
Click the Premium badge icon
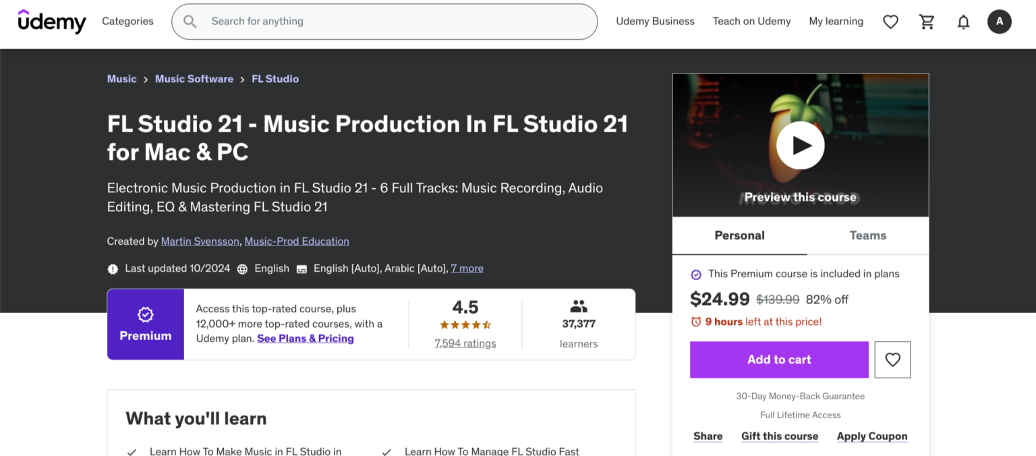(x=145, y=314)
